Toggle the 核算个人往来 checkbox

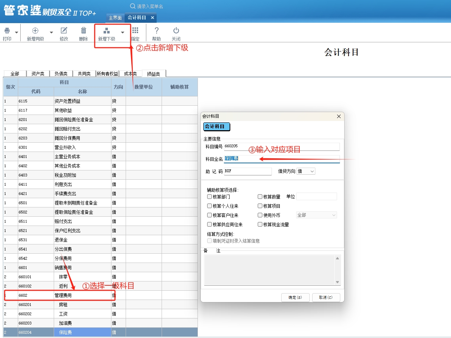[x=209, y=206]
